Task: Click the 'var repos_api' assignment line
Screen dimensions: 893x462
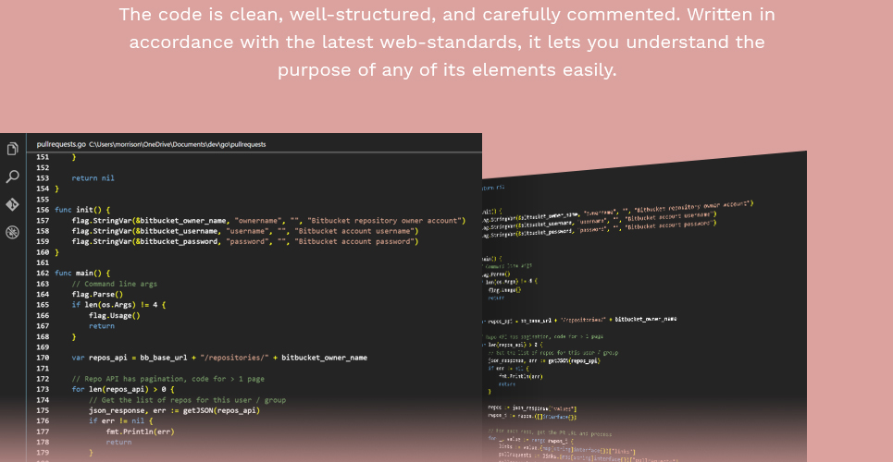Action: click(219, 358)
